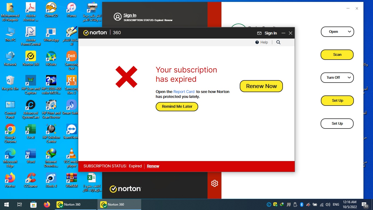Open the Excel desktop shortcut
373x210 pixels.
coord(31,131)
